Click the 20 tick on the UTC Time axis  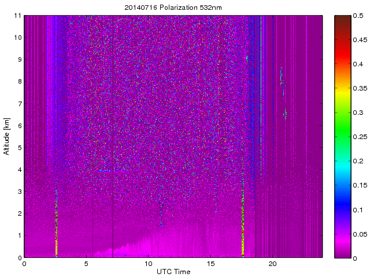[272, 264]
